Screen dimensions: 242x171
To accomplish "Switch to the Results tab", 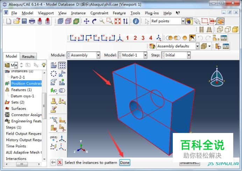I will coord(28,57).
